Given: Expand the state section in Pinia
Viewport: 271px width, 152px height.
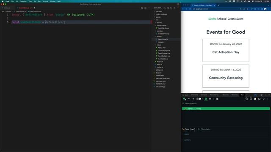Looking at the screenshot, I should pyautogui.click(x=186, y=134).
